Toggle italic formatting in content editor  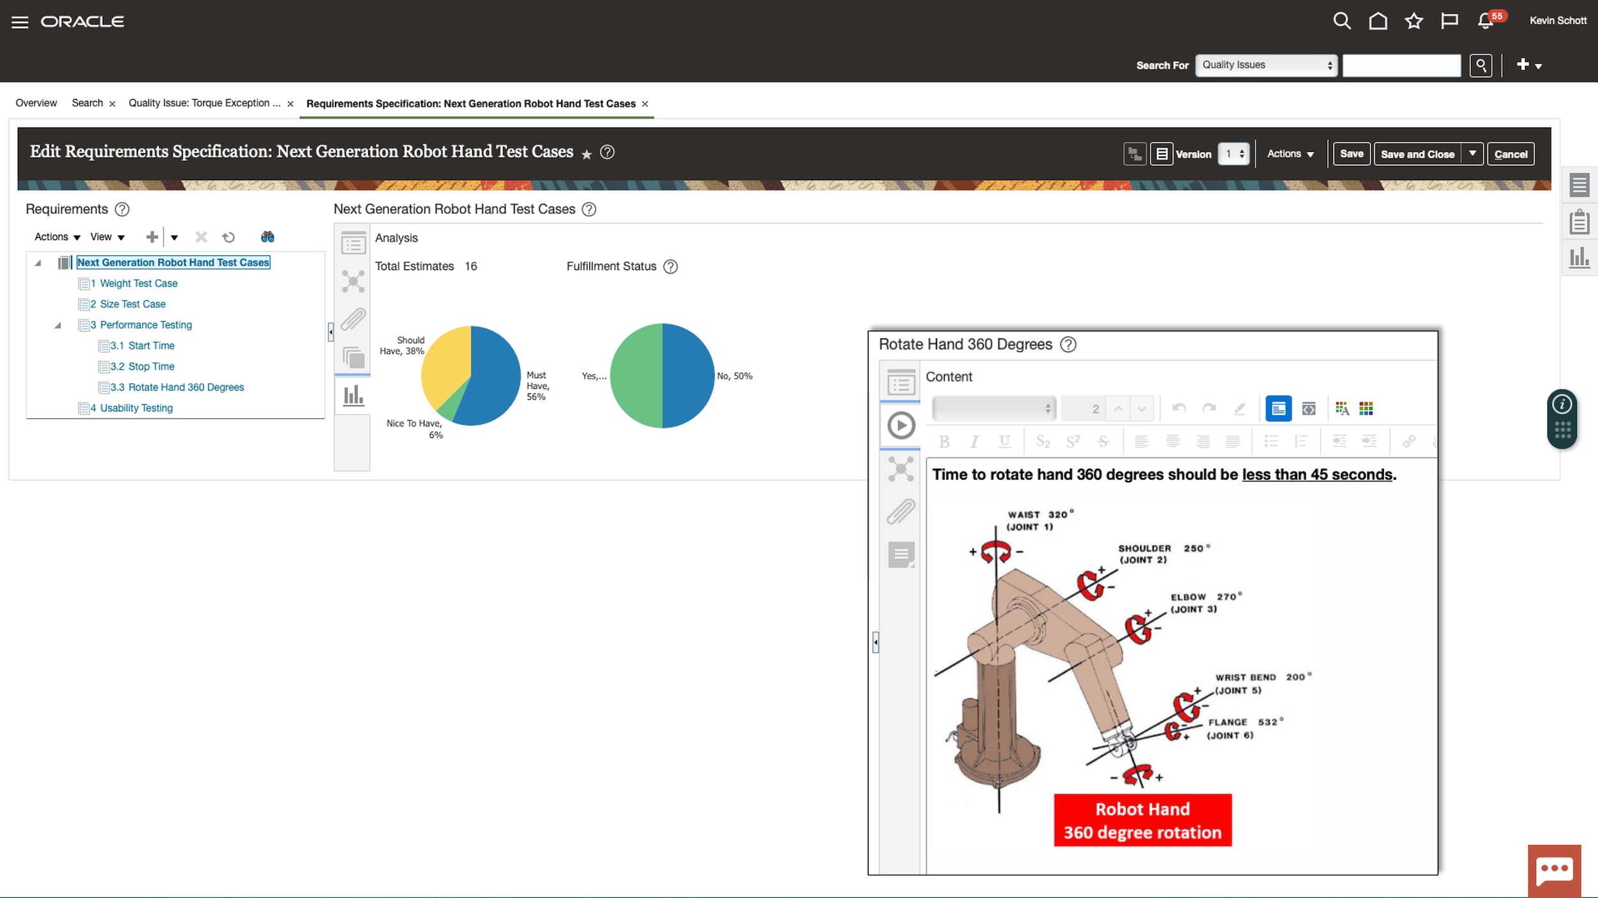pyautogui.click(x=974, y=441)
